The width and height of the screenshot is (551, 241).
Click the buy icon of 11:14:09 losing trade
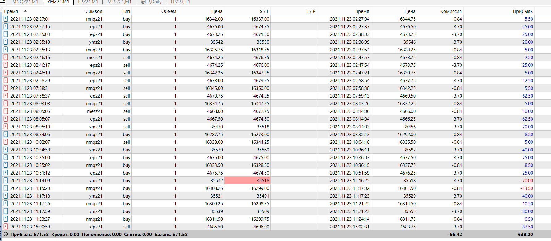[6, 180]
